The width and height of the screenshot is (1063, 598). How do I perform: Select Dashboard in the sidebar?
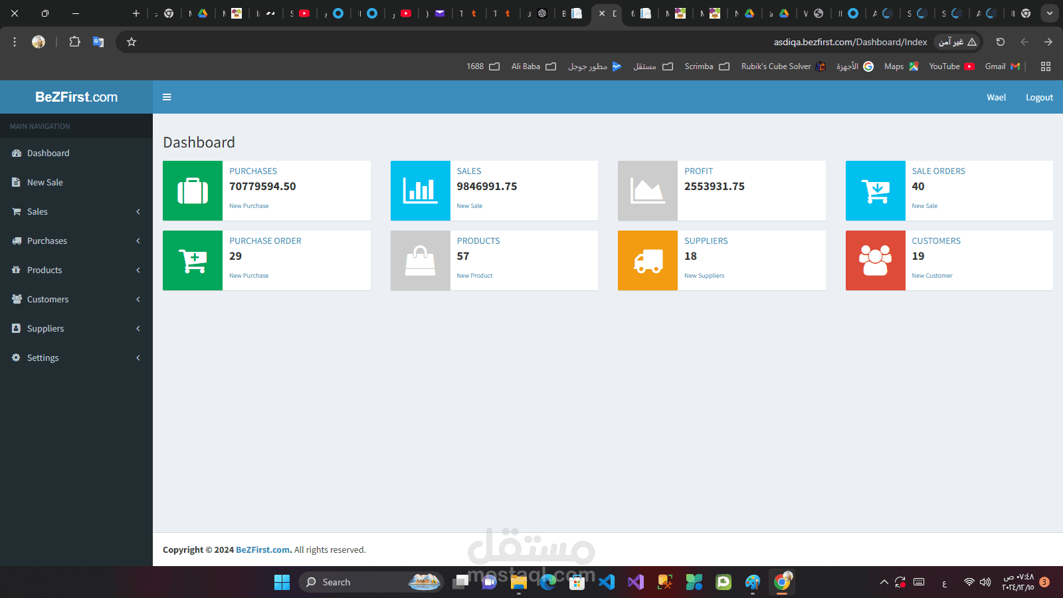(x=76, y=153)
